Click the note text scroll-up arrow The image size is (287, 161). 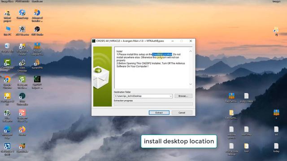191,51
